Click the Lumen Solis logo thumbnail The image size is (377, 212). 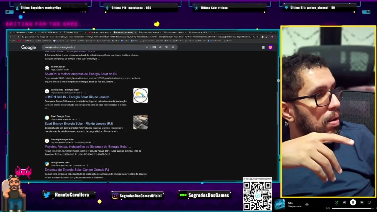coord(140,95)
